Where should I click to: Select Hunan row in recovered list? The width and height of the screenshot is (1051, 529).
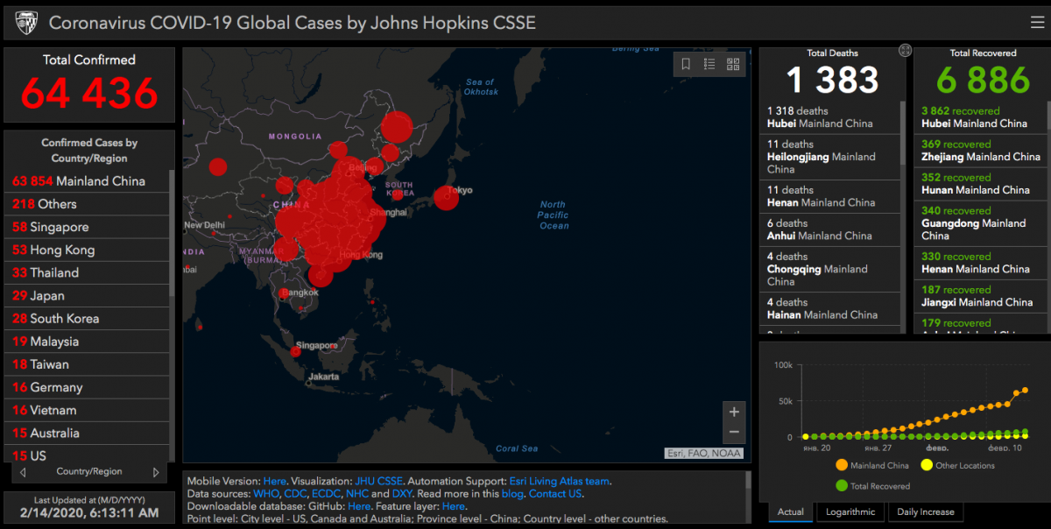tap(981, 184)
